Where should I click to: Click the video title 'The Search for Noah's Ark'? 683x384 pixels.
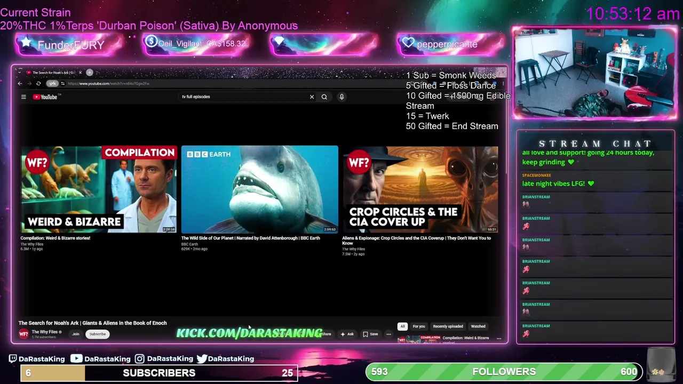(x=92, y=323)
